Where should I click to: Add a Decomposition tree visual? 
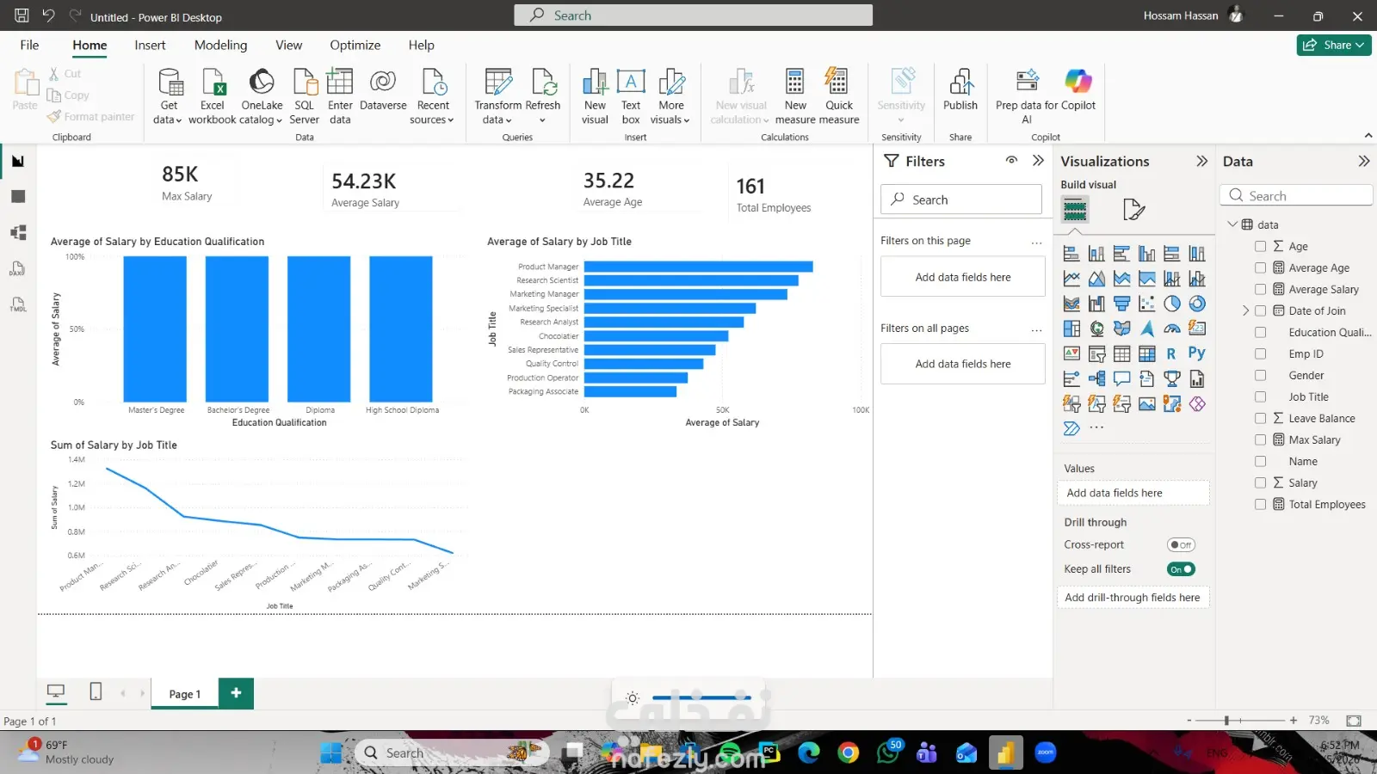point(1096,378)
